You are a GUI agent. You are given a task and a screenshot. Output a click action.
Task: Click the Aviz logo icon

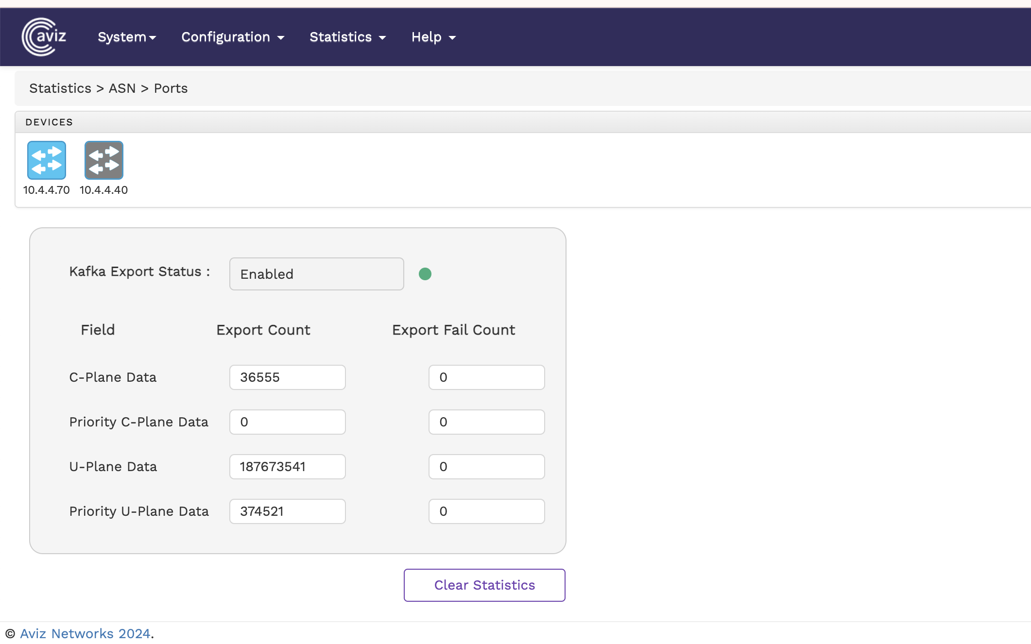click(x=44, y=37)
